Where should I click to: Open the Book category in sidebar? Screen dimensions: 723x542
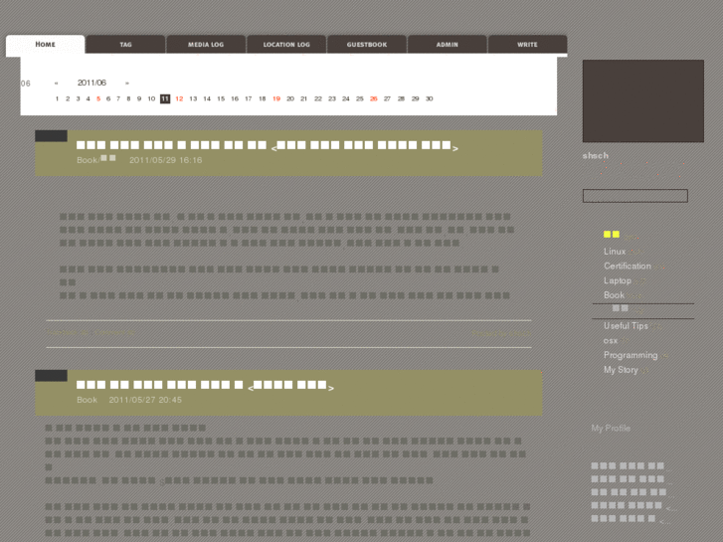click(614, 295)
